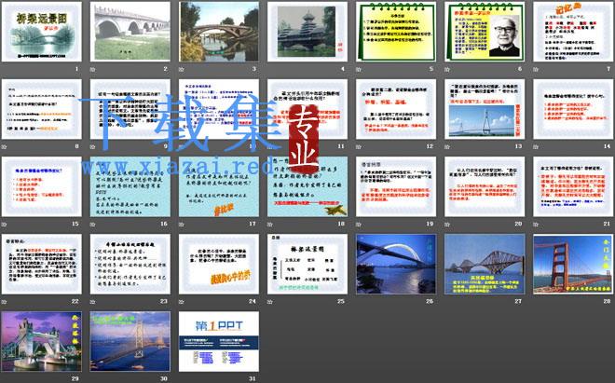Select slide 21 thumbnail
Image resolution: width=615 pixels, height=383 pixels.
pos(573,186)
